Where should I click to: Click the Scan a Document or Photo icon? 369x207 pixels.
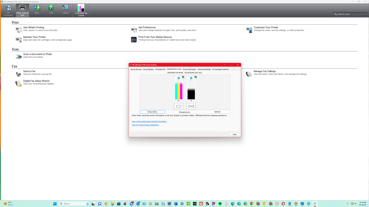click(18, 56)
